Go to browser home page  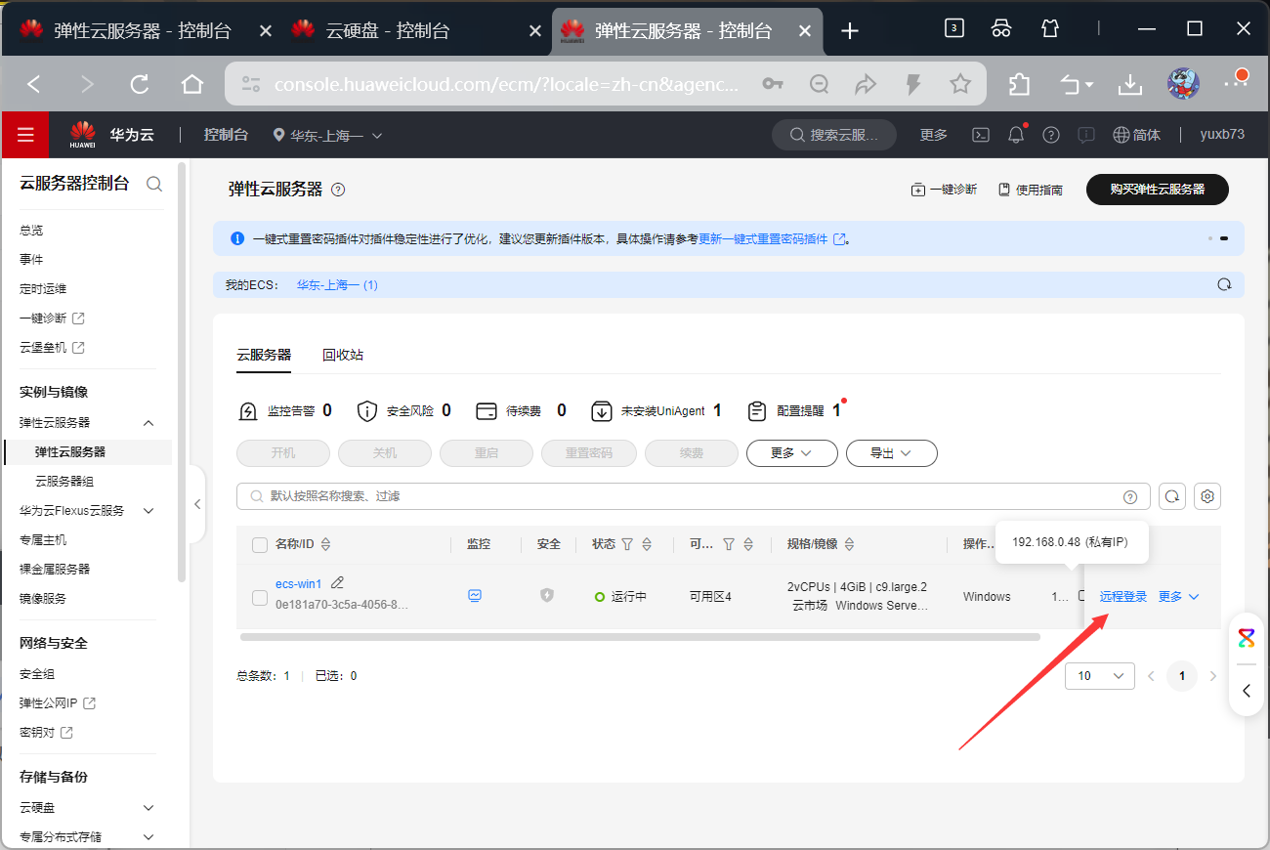192,84
